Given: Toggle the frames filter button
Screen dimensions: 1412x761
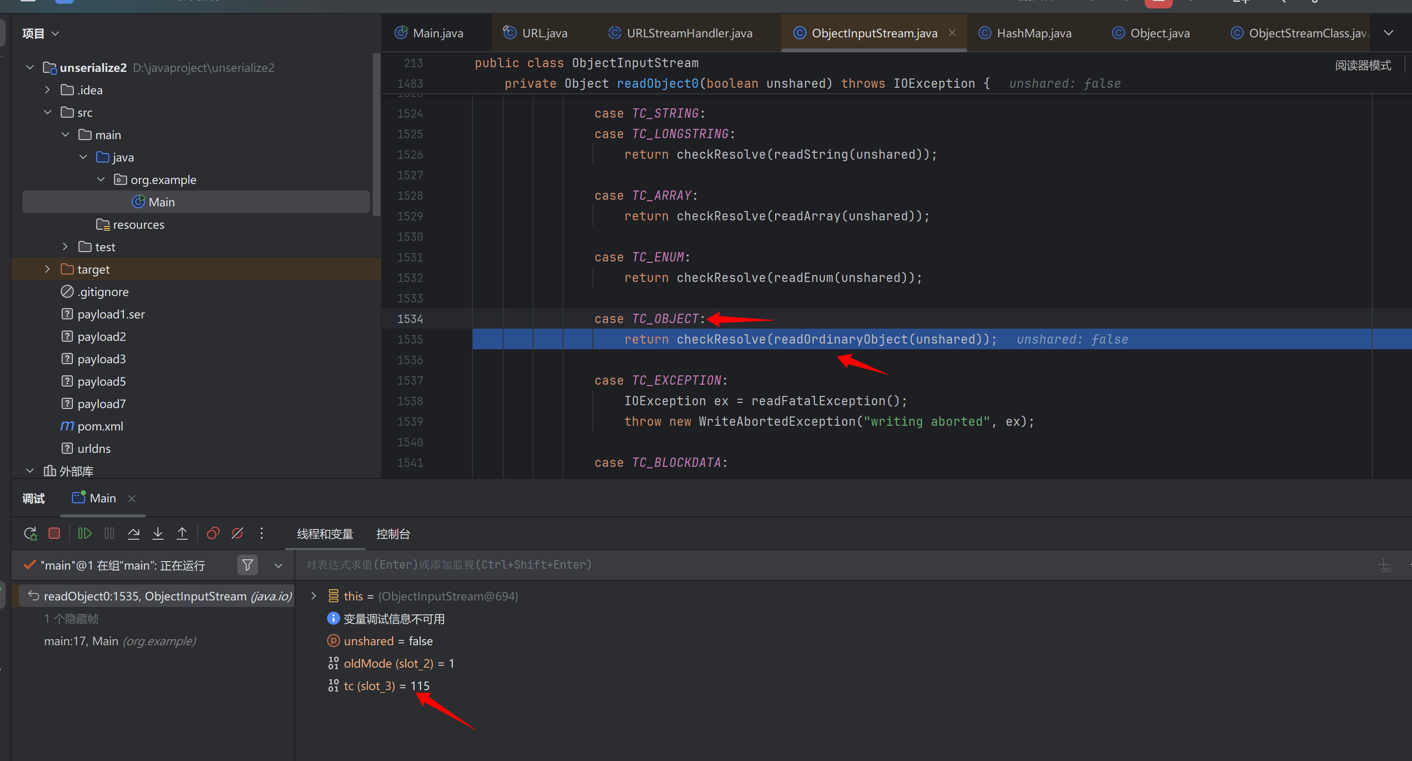Looking at the screenshot, I should coord(248,565).
